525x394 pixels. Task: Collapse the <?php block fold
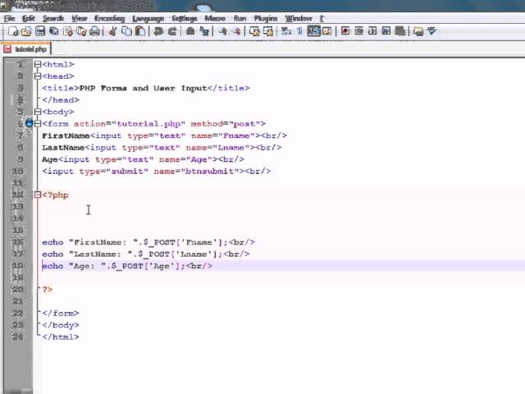(x=38, y=195)
